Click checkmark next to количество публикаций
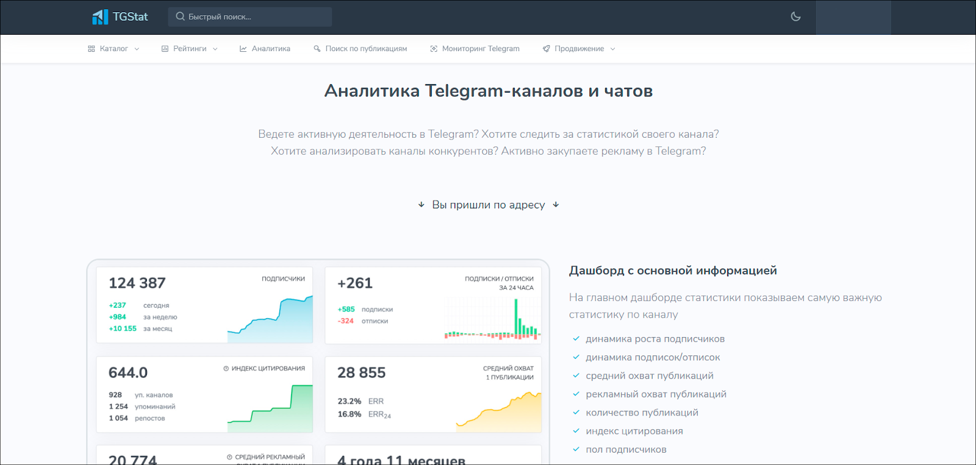This screenshot has width=976, height=465. [x=576, y=413]
